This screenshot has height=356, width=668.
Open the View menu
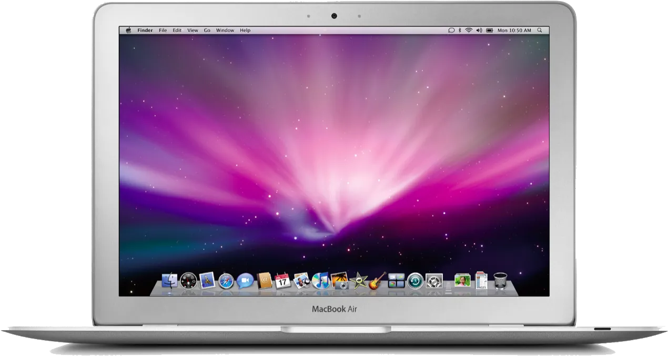(193, 30)
